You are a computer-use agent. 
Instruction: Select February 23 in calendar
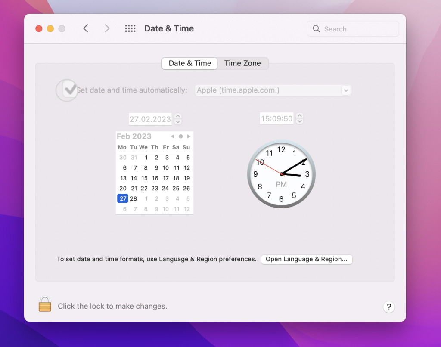click(155, 189)
